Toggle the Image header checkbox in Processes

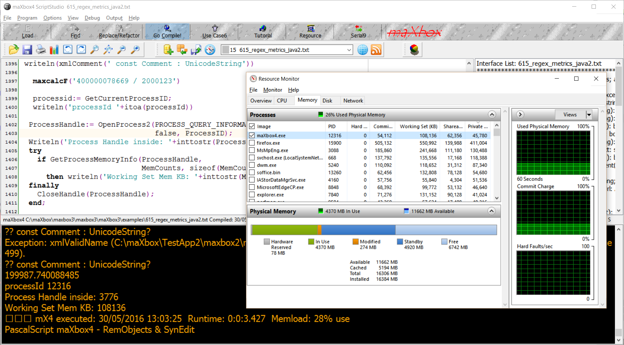[x=252, y=126]
